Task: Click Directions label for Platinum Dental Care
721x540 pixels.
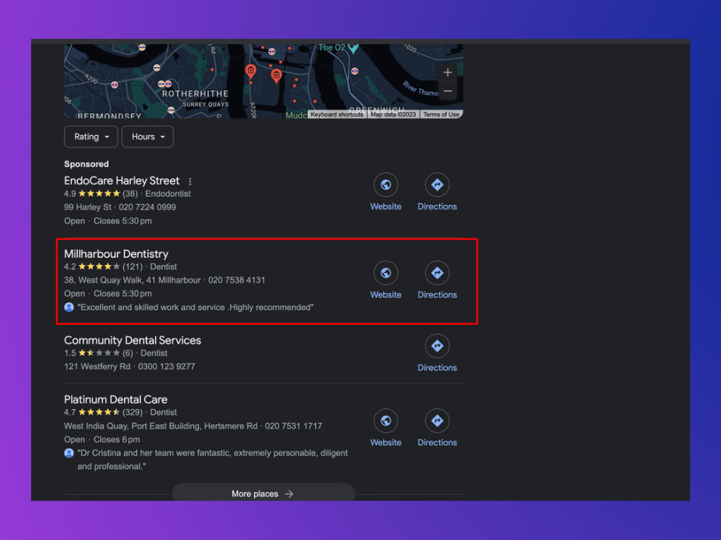Action: pyautogui.click(x=438, y=443)
